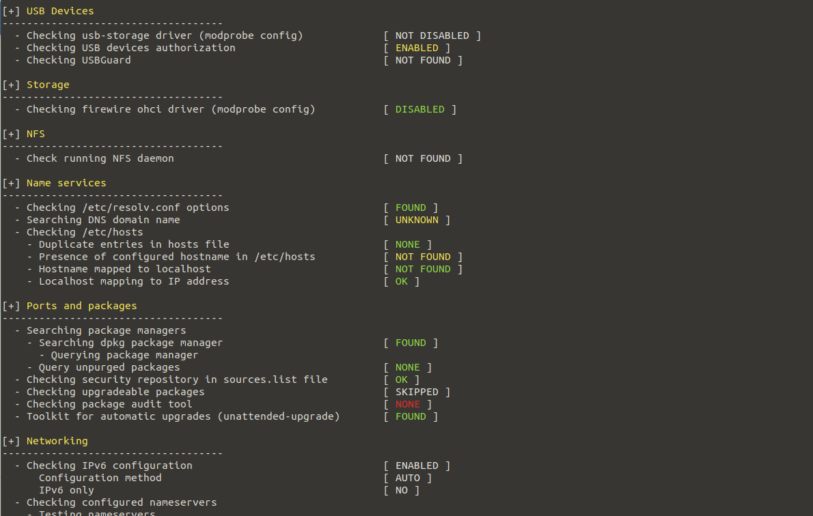Click the NOT DISABLED usb-storage status
Viewport: 813px width, 516px height.
tap(432, 35)
